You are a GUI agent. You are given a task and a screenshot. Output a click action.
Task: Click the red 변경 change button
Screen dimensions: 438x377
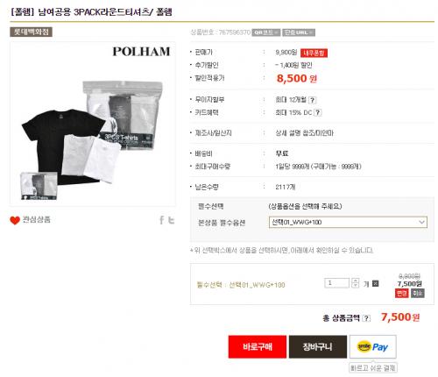coord(401,293)
